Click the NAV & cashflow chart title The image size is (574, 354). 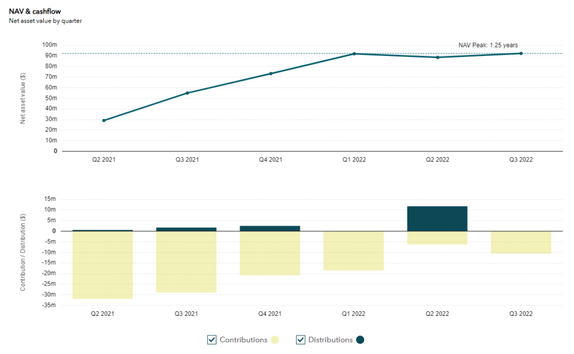[34, 11]
